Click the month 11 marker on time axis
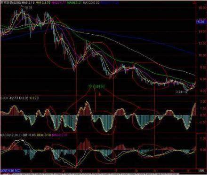Image resolution: width=209 pixels, height=175 pixels. (189, 171)
